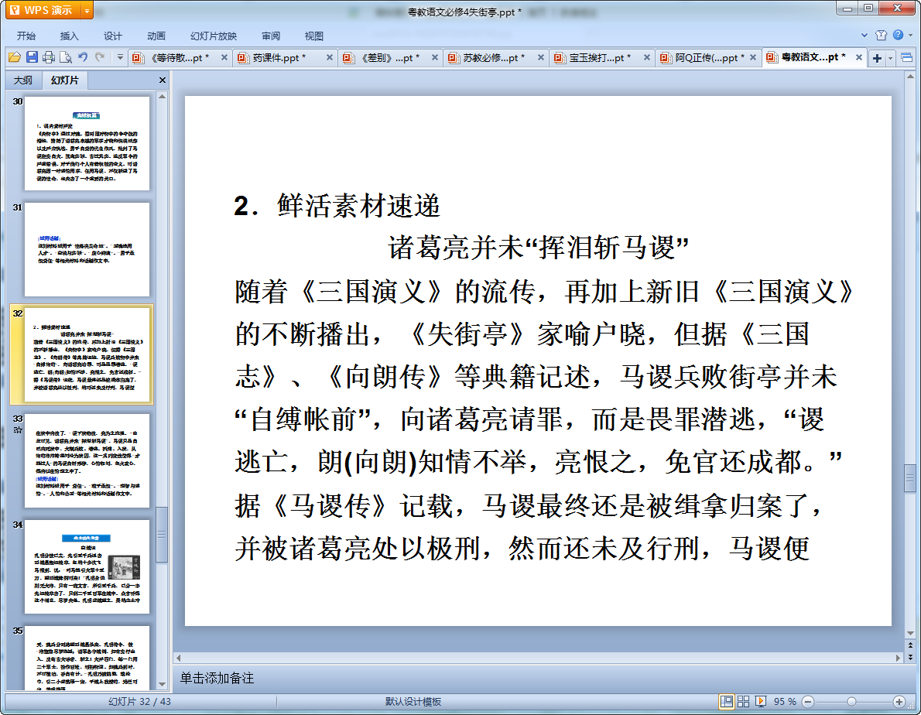Open the 开始 menu tab
Image resolution: width=921 pixels, height=715 pixels.
tap(26, 36)
